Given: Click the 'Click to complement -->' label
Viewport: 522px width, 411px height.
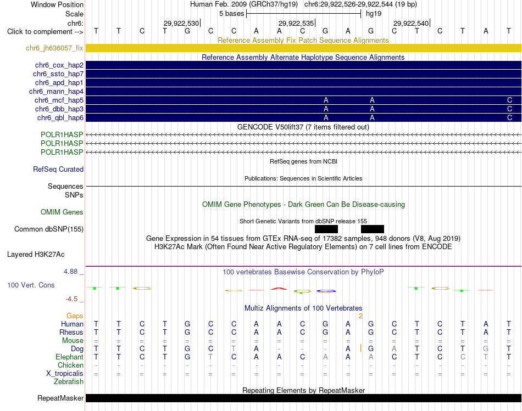Looking at the screenshot, I should [x=45, y=32].
